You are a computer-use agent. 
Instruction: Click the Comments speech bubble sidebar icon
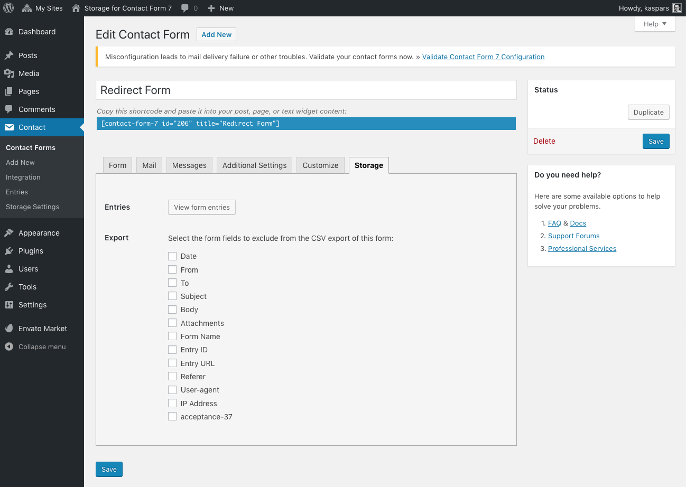click(9, 109)
